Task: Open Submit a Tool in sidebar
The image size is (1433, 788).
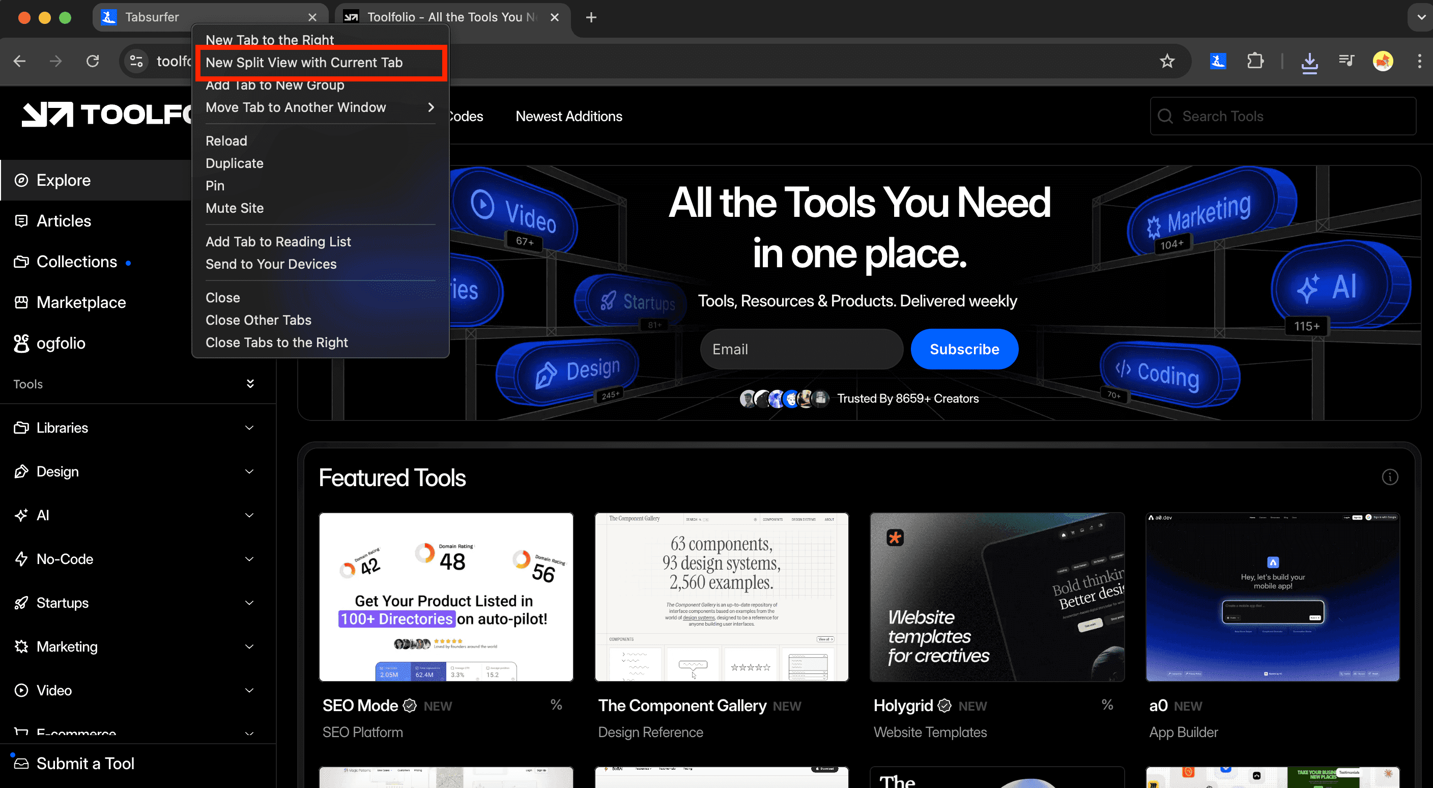Action: coord(85,764)
